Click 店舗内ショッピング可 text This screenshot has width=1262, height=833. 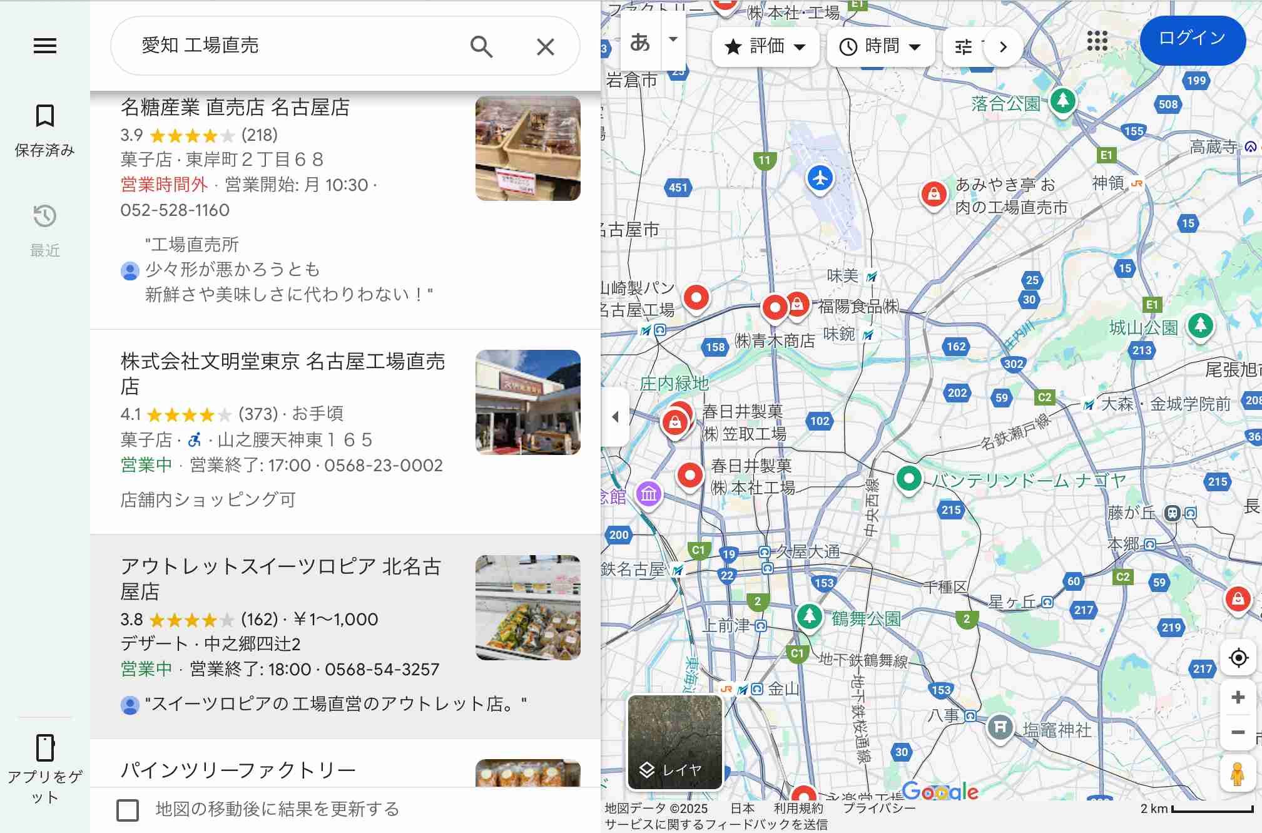click(x=208, y=499)
